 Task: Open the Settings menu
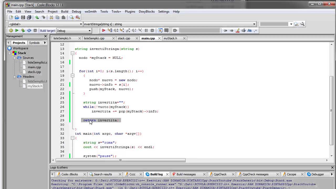[x=164, y=12]
